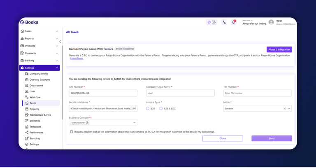Click the Send button
This screenshot has width=316, height=168.
click(272, 138)
